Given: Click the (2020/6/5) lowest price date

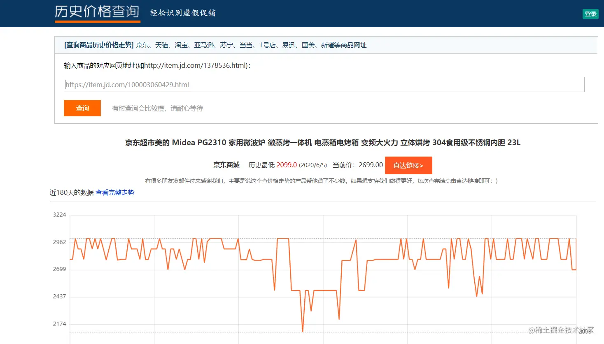Looking at the screenshot, I should click(313, 165).
